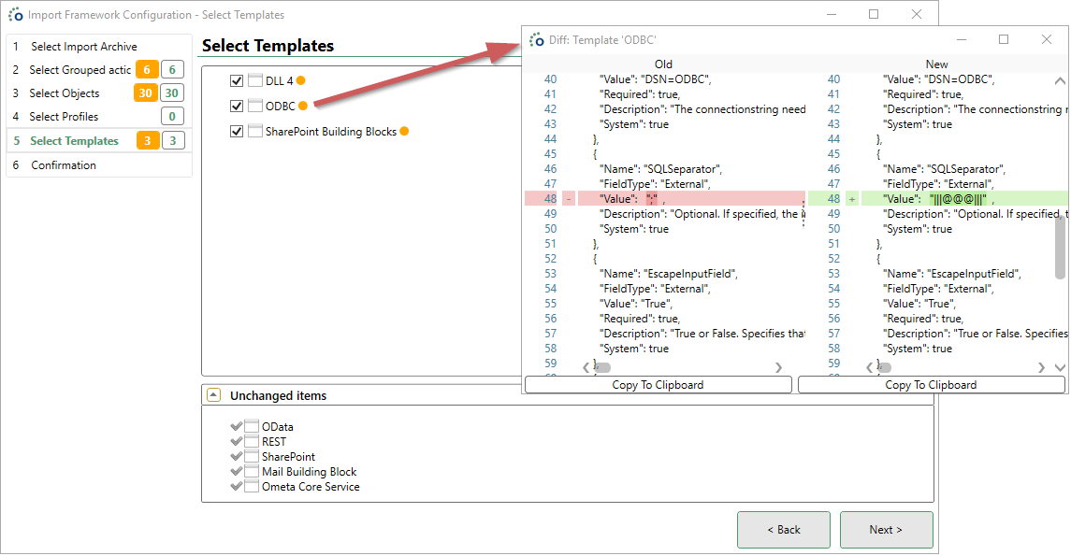Click the green checkmark beside OData
This screenshot has height=556, width=1071.
(x=236, y=428)
